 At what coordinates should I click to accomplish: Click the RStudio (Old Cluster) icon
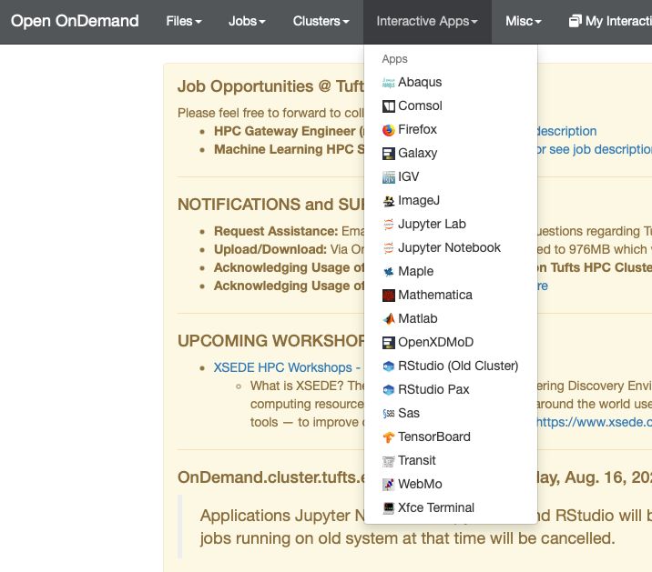[388, 366]
